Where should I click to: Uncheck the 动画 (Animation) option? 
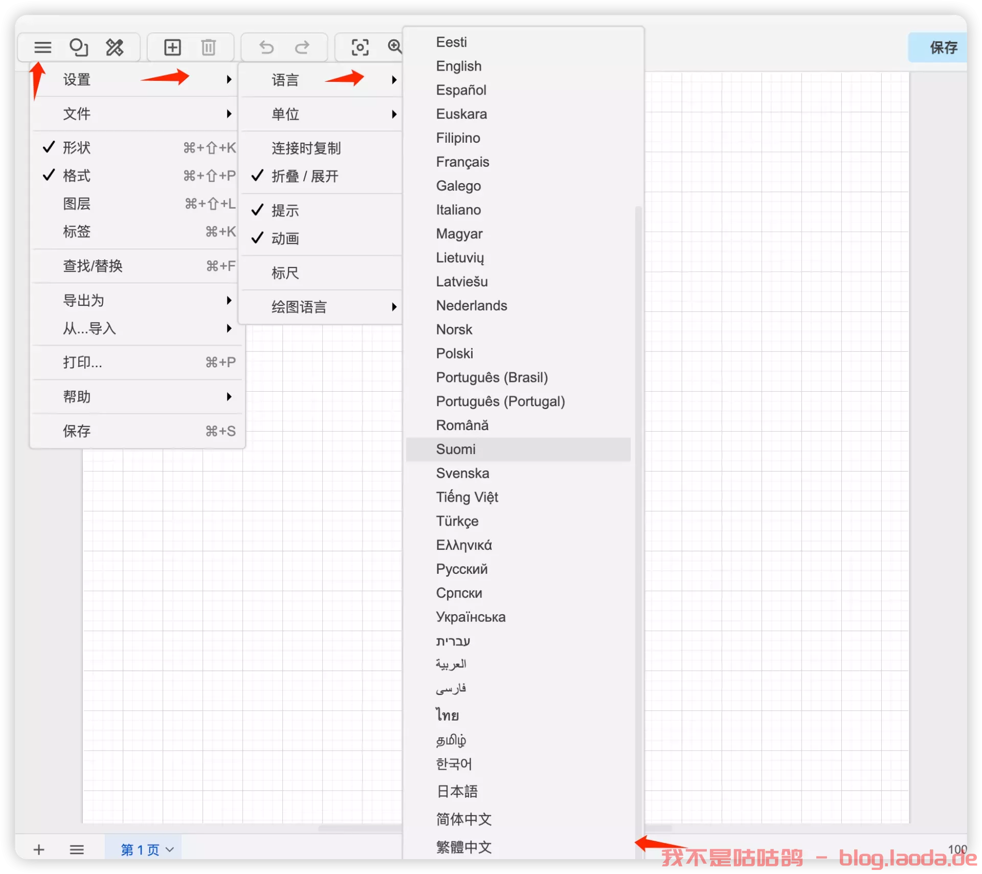tap(285, 238)
